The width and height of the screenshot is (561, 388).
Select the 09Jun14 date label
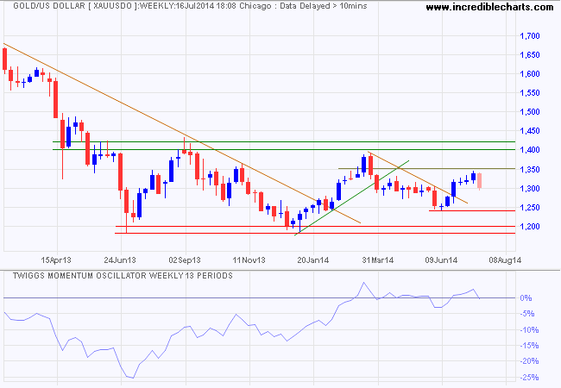point(441,260)
